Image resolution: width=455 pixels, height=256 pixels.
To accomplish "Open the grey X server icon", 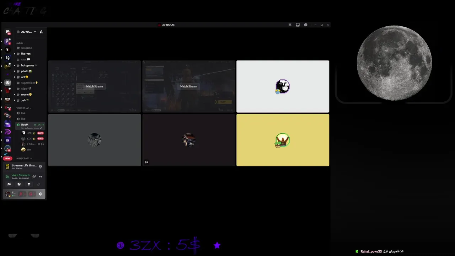I will point(7,82).
